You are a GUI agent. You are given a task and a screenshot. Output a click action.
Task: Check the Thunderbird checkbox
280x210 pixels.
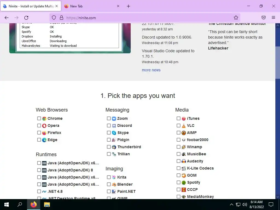pyautogui.click(x=109, y=147)
